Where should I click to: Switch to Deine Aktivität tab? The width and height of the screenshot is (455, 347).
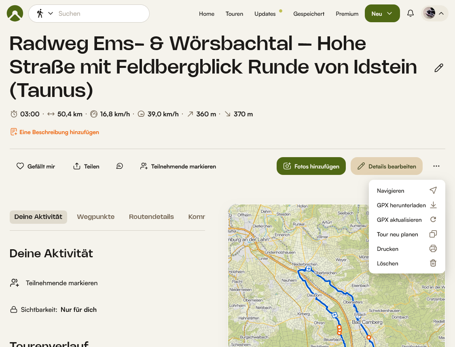click(x=38, y=217)
